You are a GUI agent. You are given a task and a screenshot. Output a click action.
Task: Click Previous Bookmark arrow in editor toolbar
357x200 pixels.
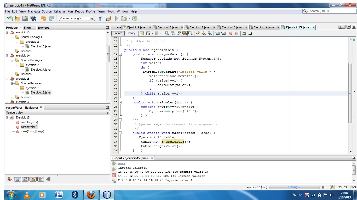point(198,33)
